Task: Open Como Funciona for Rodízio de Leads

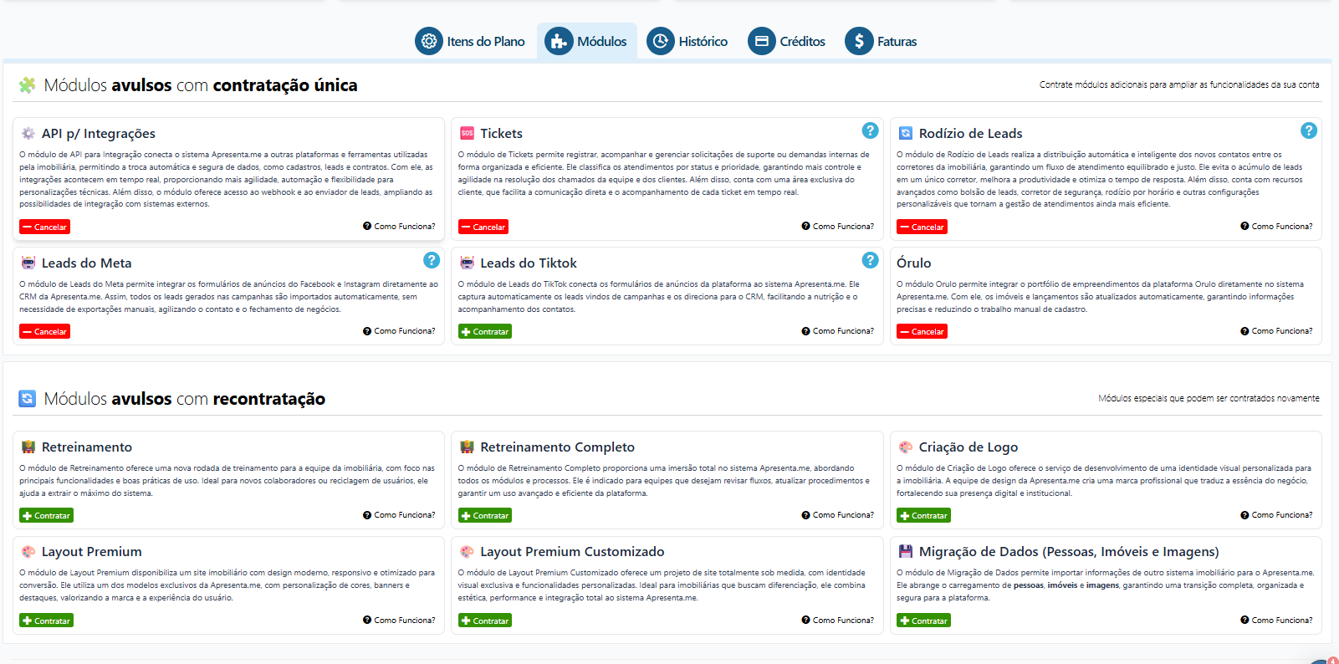Action: pyautogui.click(x=1276, y=227)
